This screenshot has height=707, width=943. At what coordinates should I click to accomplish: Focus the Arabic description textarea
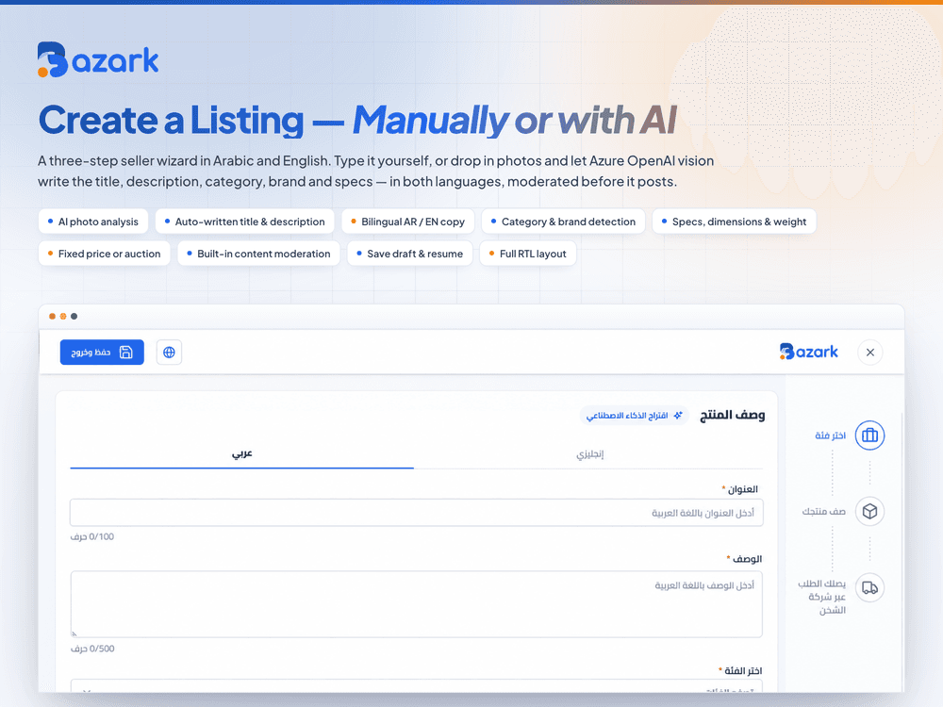pos(416,604)
